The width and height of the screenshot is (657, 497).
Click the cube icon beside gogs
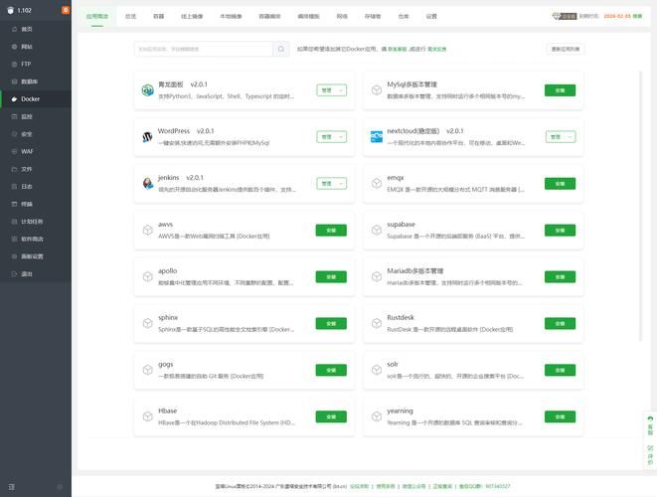point(147,370)
